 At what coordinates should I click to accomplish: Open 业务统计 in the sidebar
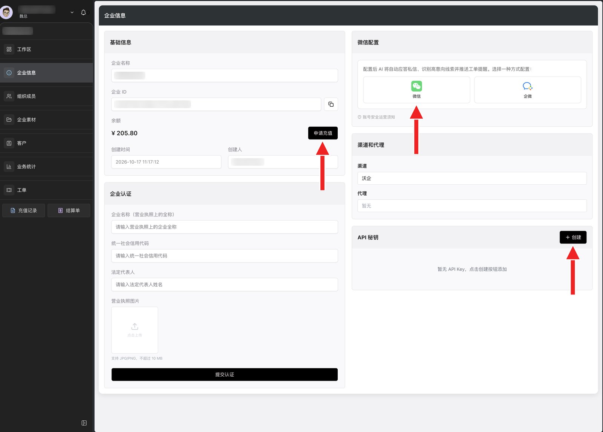pos(46,167)
